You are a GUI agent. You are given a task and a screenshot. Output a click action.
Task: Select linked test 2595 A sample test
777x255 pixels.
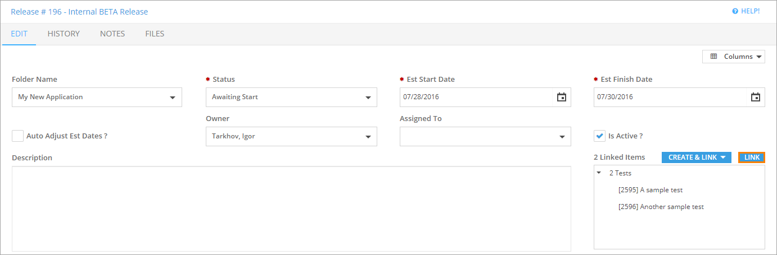(x=650, y=190)
